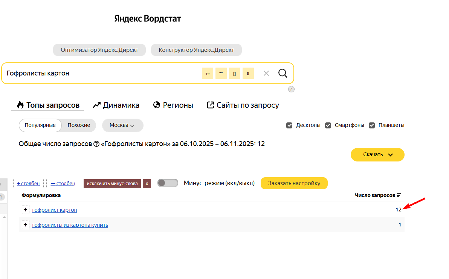
Task: Switch to Топы запросов tab
Action: (48, 105)
